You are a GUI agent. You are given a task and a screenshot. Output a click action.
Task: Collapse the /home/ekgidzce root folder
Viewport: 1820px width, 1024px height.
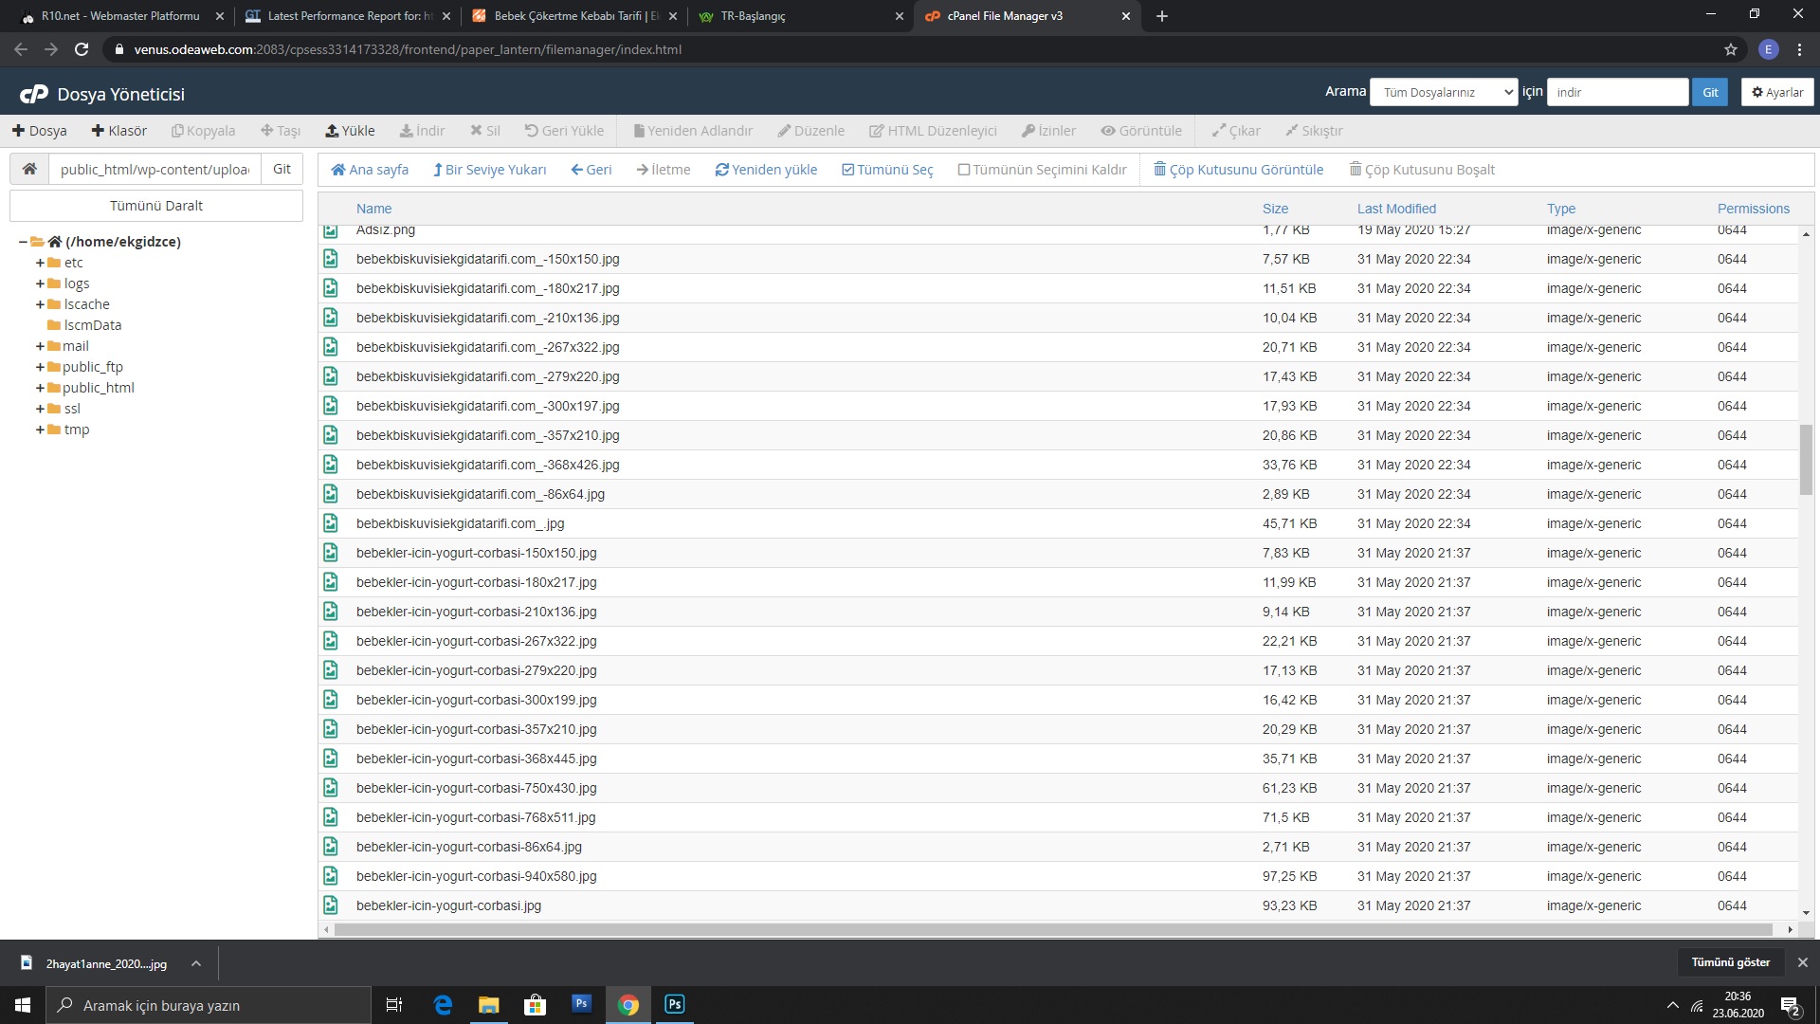tap(23, 242)
